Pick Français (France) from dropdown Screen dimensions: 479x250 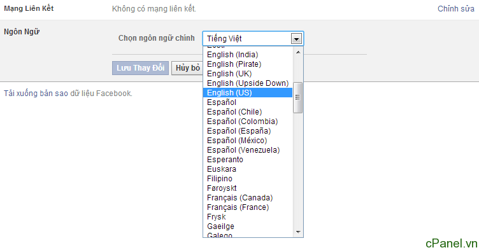coord(248,207)
